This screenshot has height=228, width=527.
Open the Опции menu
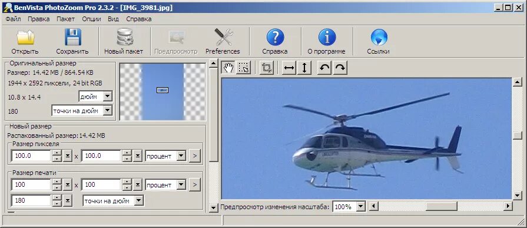point(91,19)
